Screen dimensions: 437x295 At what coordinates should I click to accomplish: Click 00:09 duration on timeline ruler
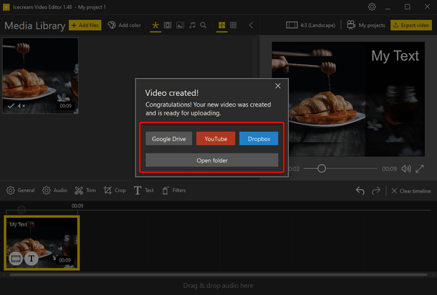coord(77,205)
